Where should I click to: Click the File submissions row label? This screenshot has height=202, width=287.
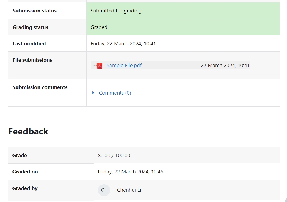coord(32,60)
